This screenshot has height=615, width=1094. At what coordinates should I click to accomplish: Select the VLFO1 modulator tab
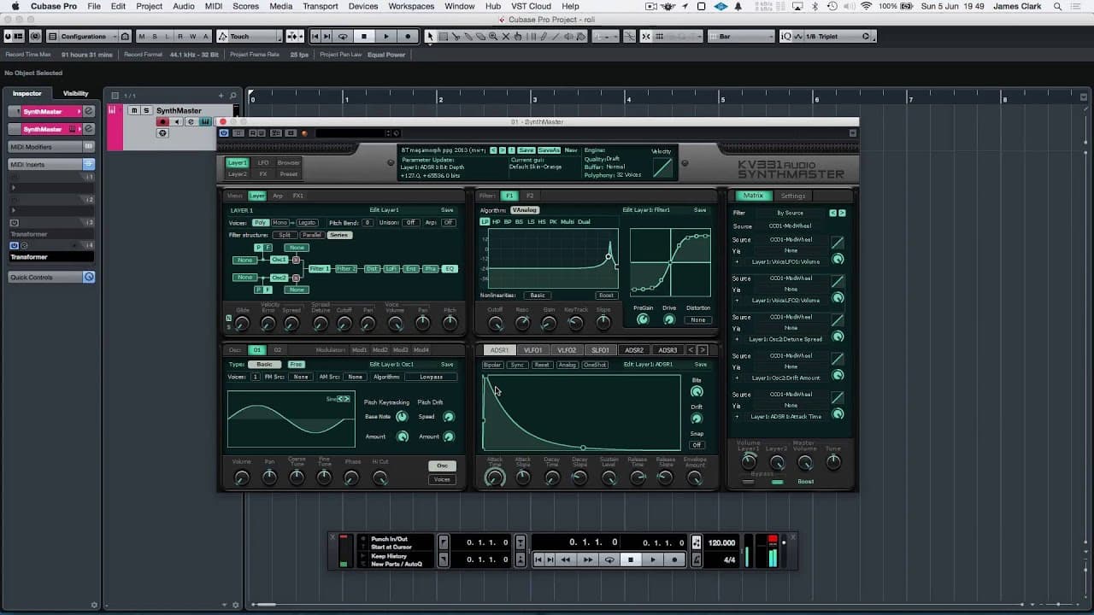533,350
